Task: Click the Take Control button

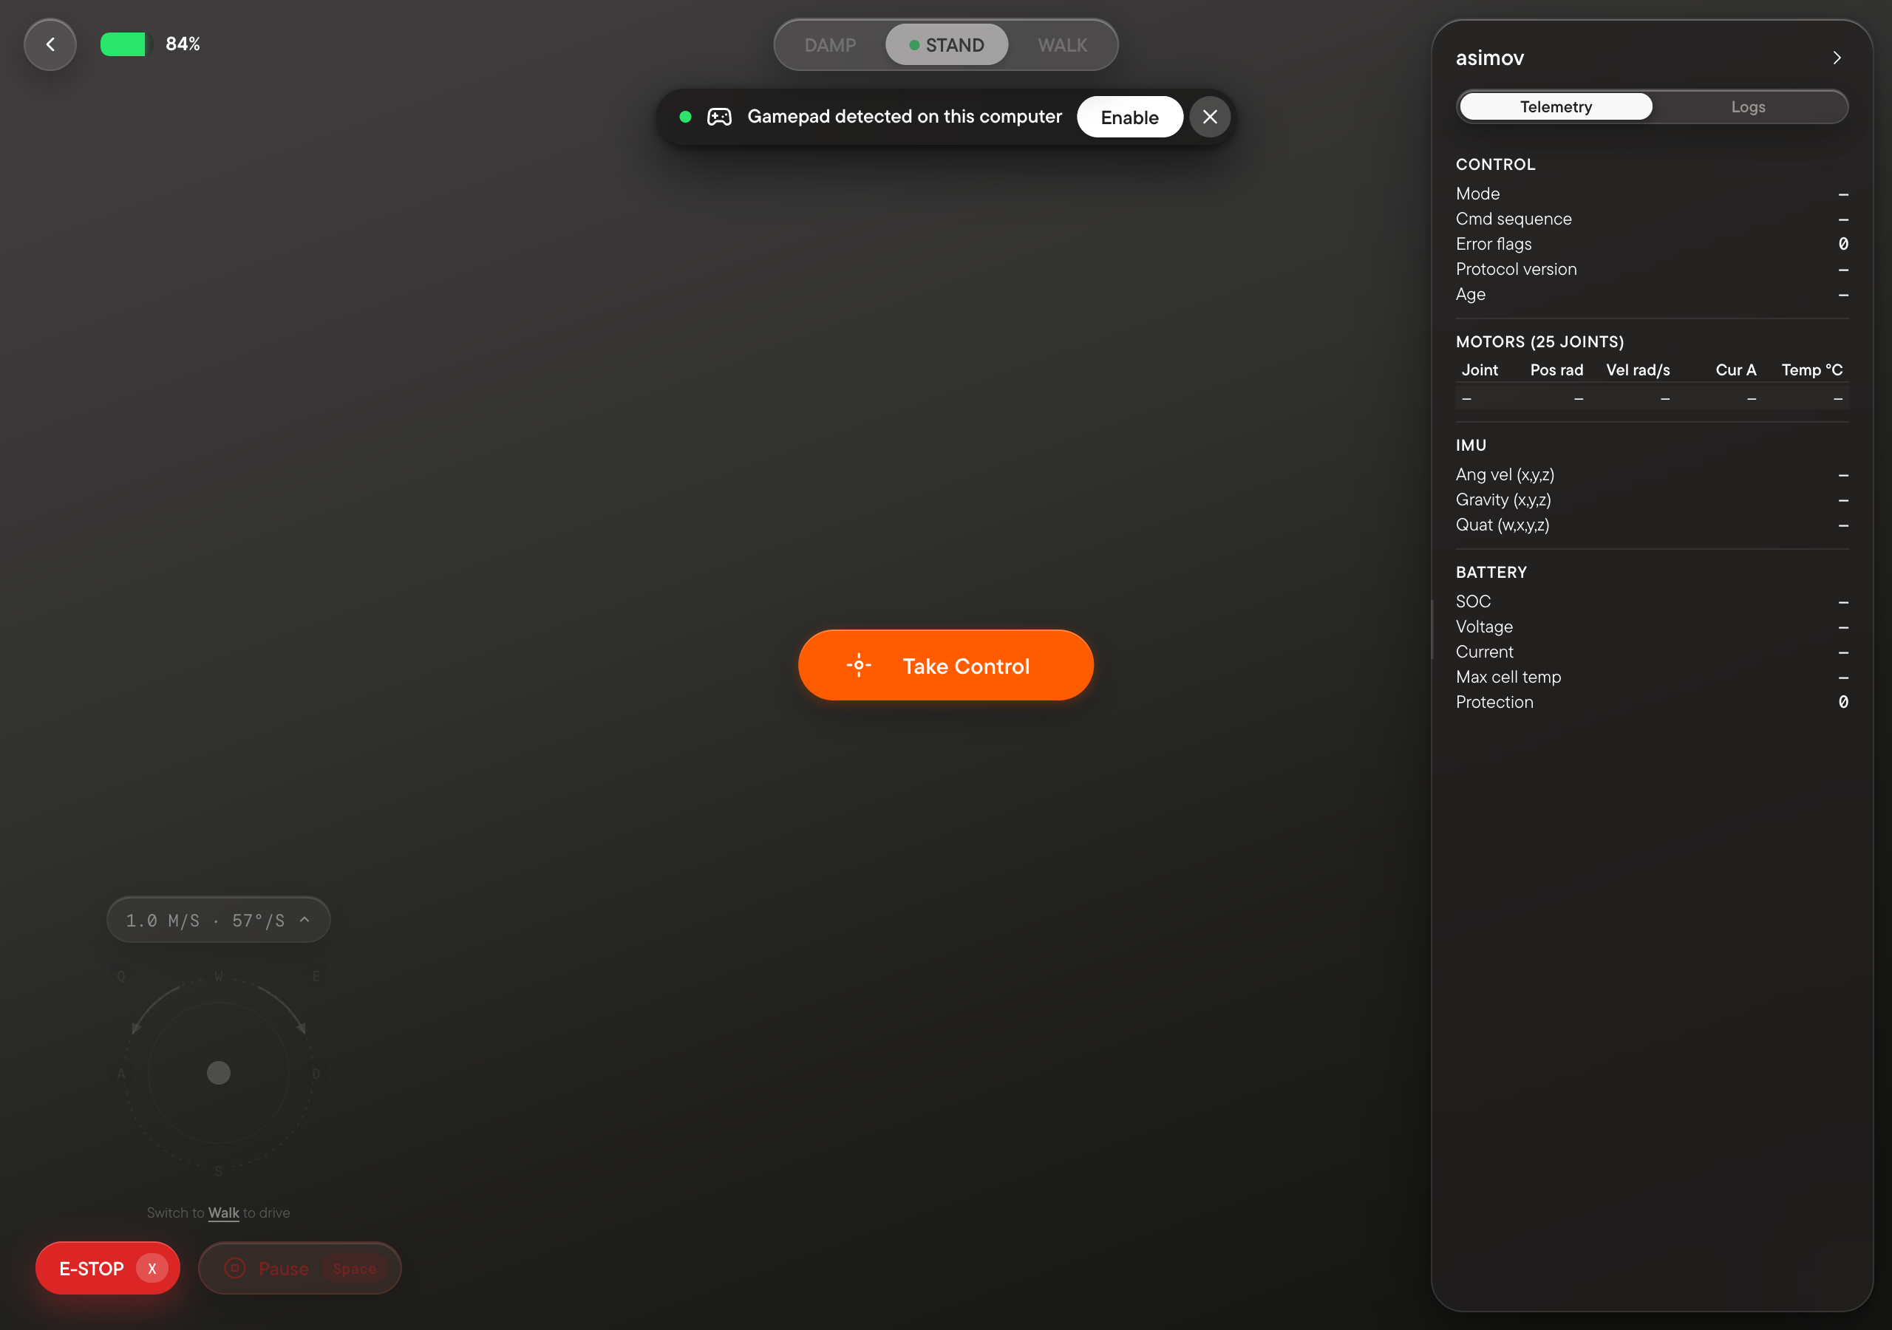Action: pos(946,665)
